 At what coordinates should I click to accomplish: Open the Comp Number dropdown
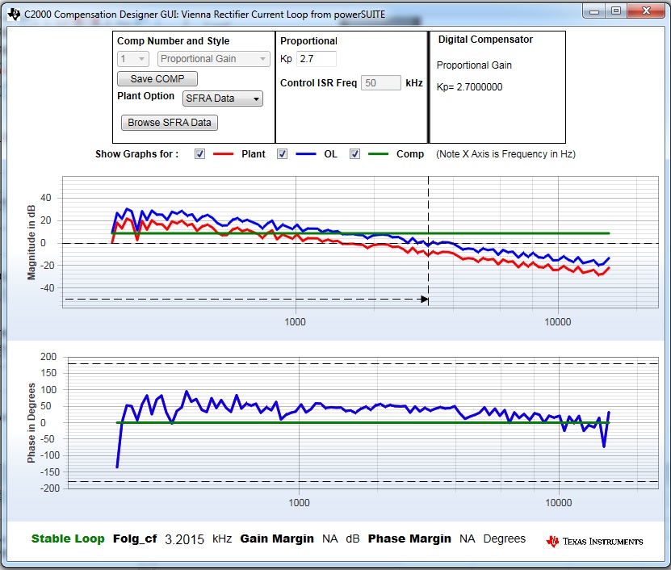(133, 59)
